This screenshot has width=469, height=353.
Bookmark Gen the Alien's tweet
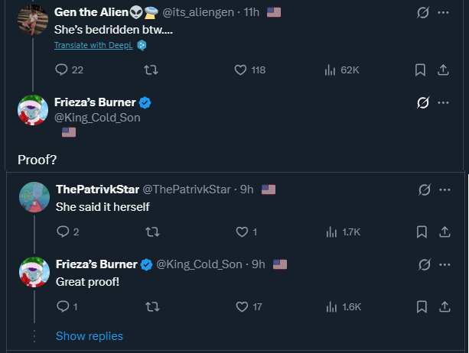coord(420,70)
